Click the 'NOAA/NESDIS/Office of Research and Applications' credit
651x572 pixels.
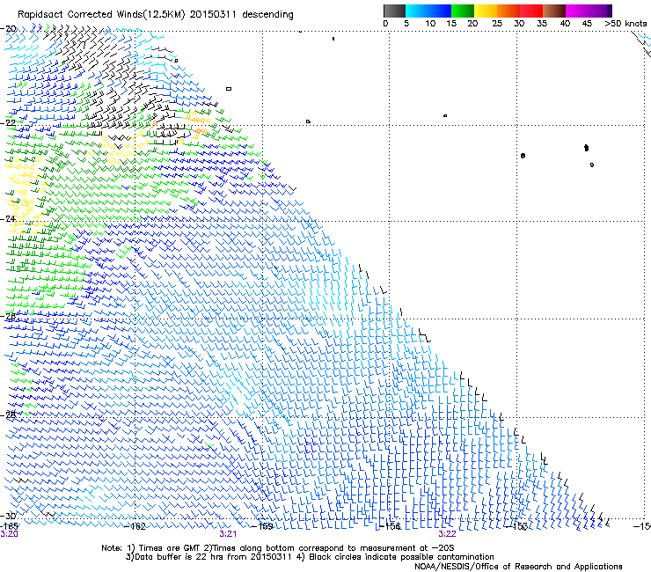tap(518, 567)
